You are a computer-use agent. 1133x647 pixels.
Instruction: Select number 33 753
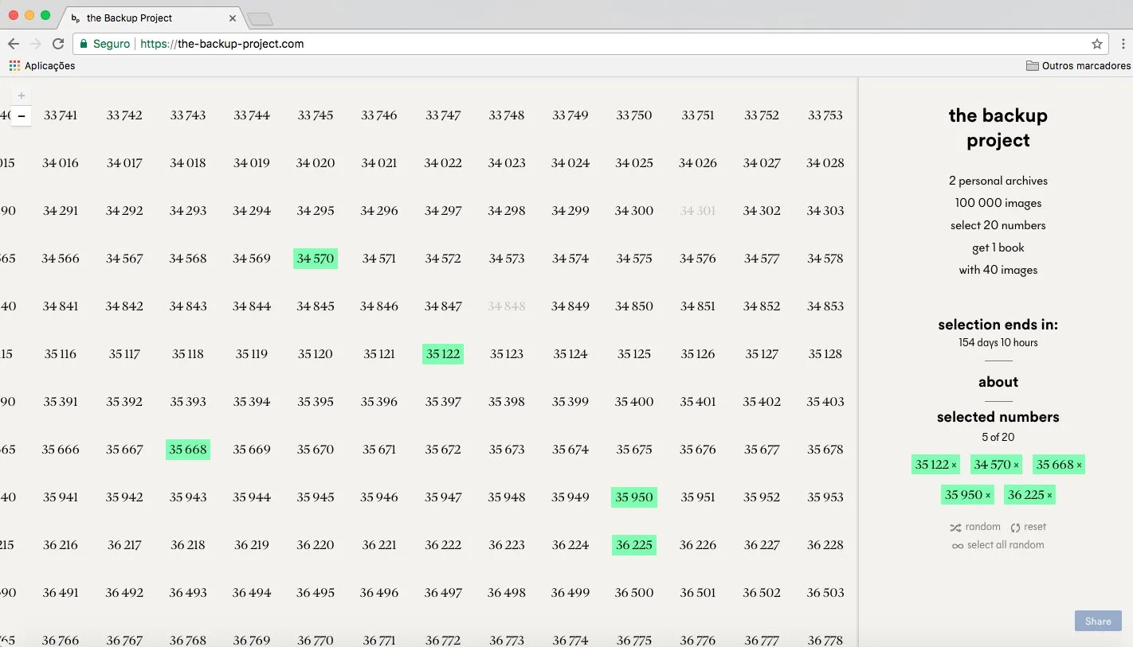[825, 115]
